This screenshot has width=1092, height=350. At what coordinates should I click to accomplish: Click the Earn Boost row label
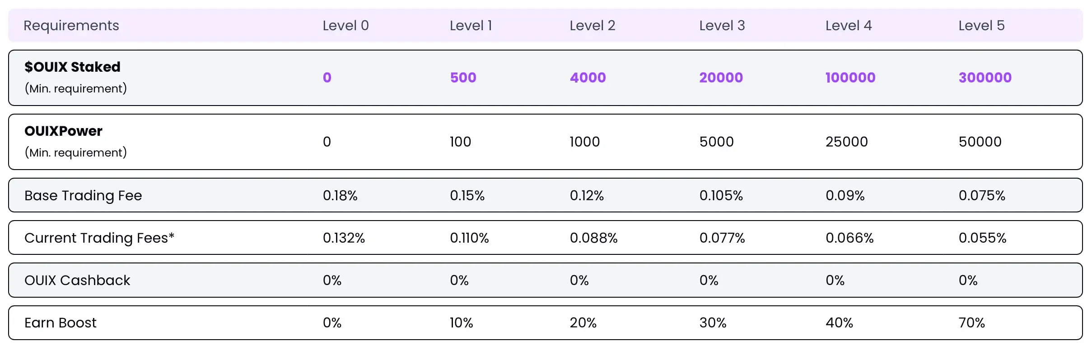(x=61, y=323)
